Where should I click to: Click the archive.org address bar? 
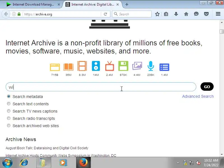click(61, 14)
